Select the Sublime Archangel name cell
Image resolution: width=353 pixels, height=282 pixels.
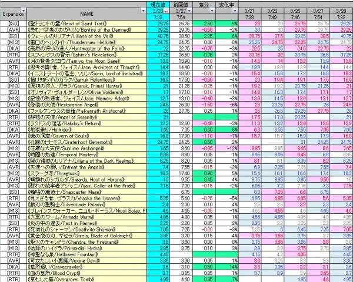point(86,149)
